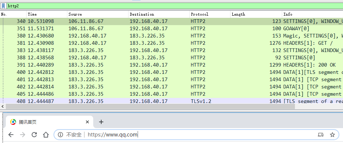Click the Info column header
The image size is (343, 143).
312,14
